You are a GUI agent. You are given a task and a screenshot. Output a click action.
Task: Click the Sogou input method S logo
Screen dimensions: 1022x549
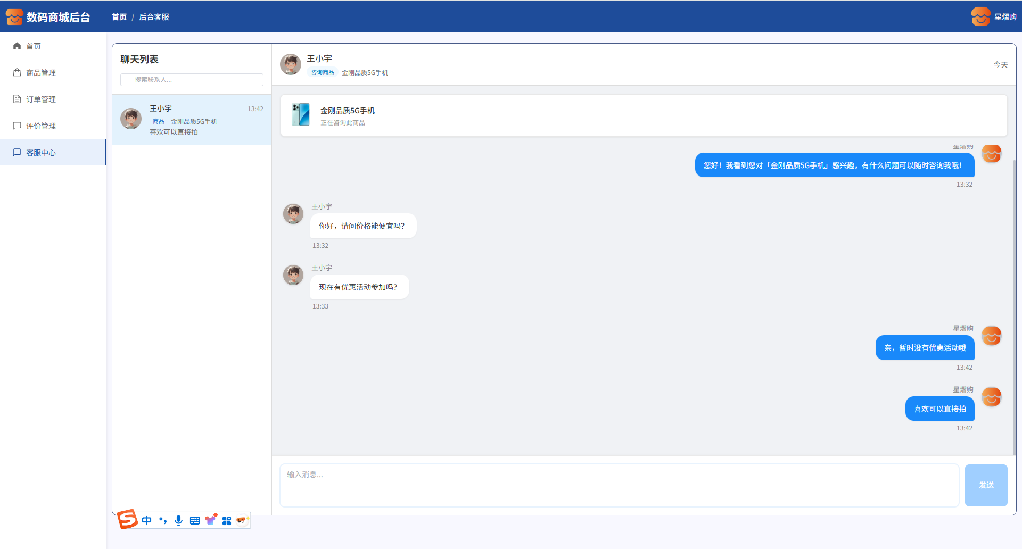tap(127, 519)
